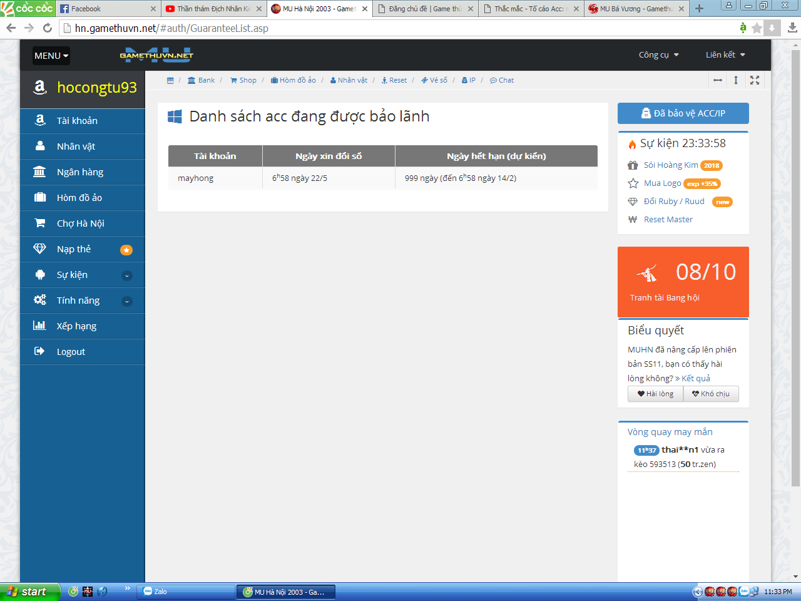Open the Công cụ dropdown menu

(658, 55)
